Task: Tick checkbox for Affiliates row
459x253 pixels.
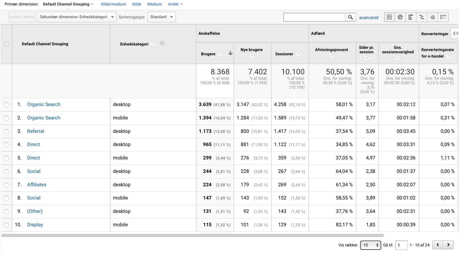Action: tap(6, 185)
